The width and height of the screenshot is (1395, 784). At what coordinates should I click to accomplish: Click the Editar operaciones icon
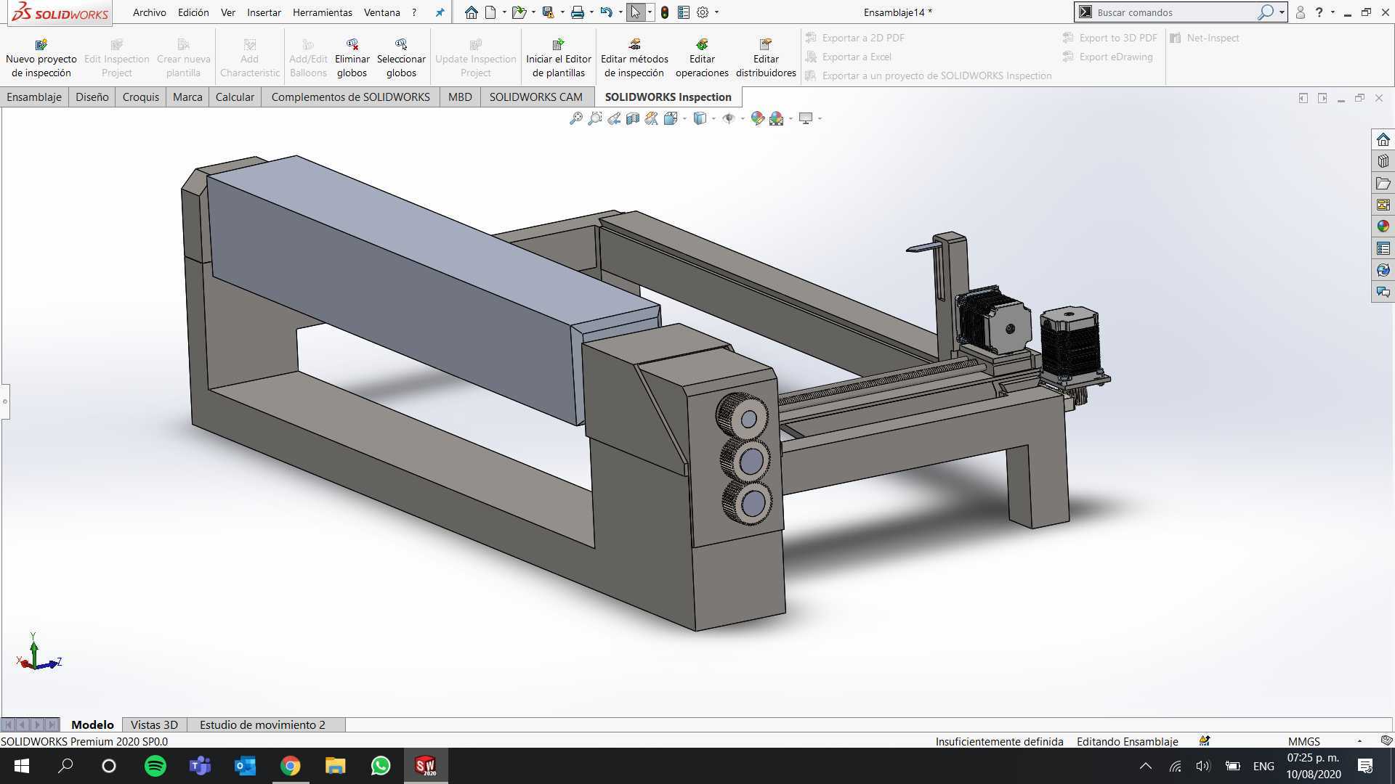[702, 44]
